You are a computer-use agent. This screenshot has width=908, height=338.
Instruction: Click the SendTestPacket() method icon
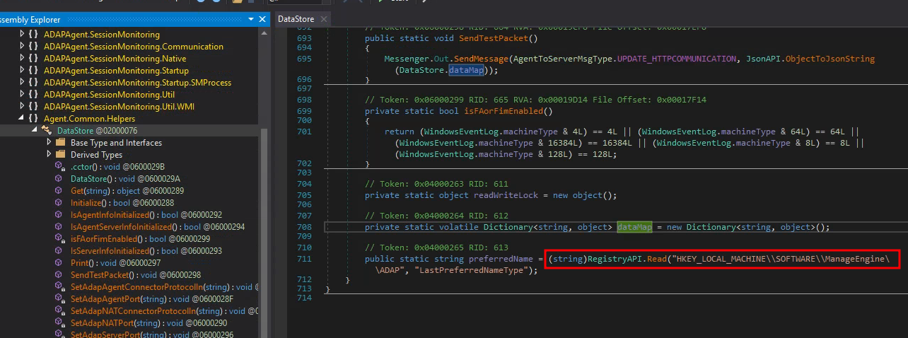59,274
